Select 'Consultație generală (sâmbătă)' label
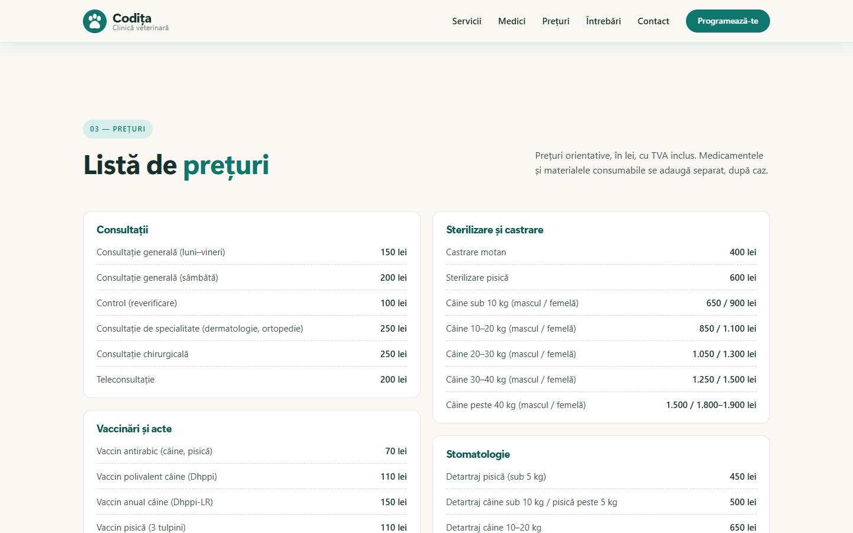The height and width of the screenshot is (533, 853). point(158,278)
